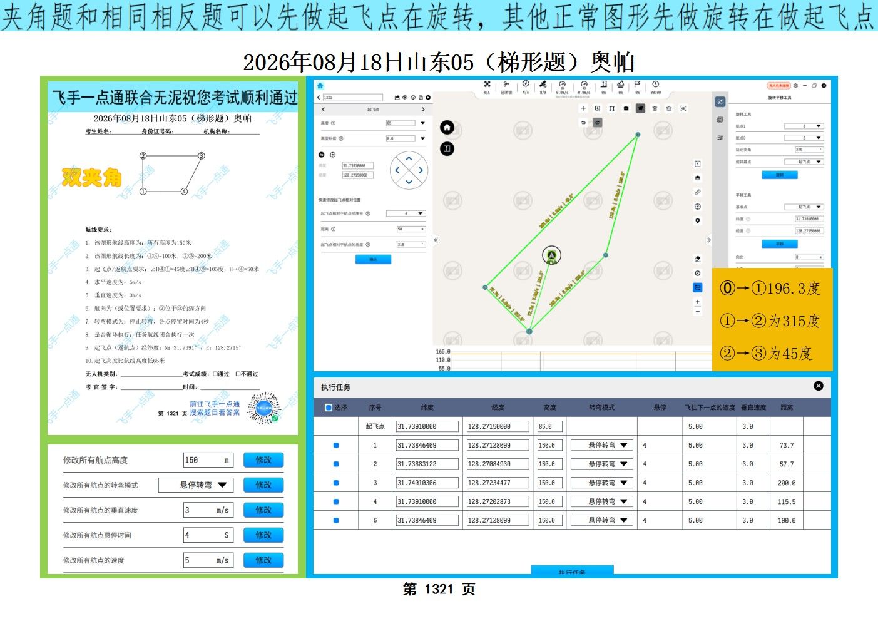Image resolution: width=878 pixels, height=621 pixels.
Task: Click the plus add-waypoint icon above the map
Action: tap(583, 108)
